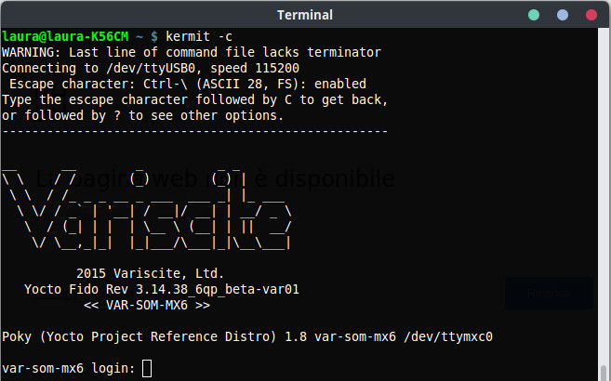Click the faint Ricarica button behind the terminal
This screenshot has height=381, width=611.
pos(549,293)
